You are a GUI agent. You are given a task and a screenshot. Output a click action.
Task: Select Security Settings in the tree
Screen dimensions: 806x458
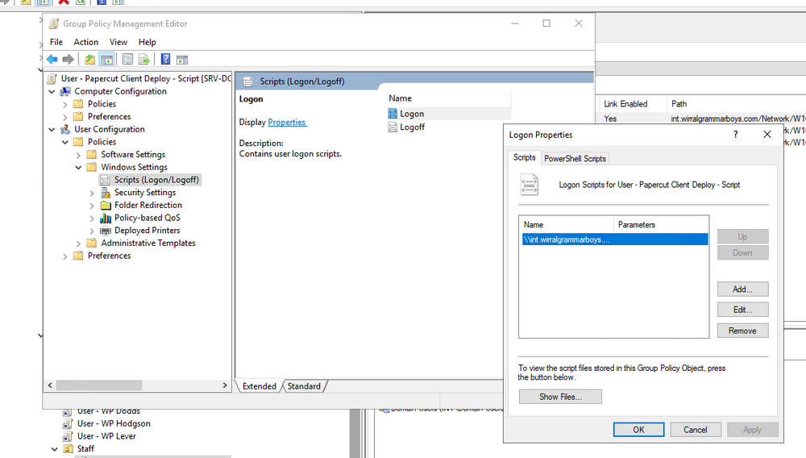click(x=145, y=192)
